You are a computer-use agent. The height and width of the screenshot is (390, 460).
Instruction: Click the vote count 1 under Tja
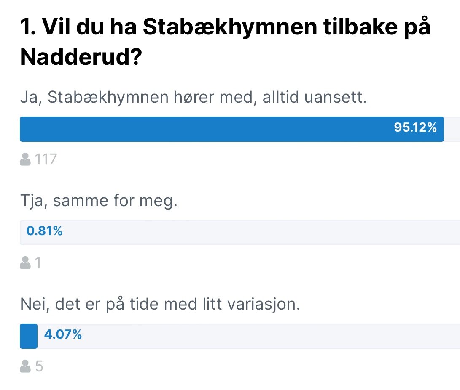point(38,263)
